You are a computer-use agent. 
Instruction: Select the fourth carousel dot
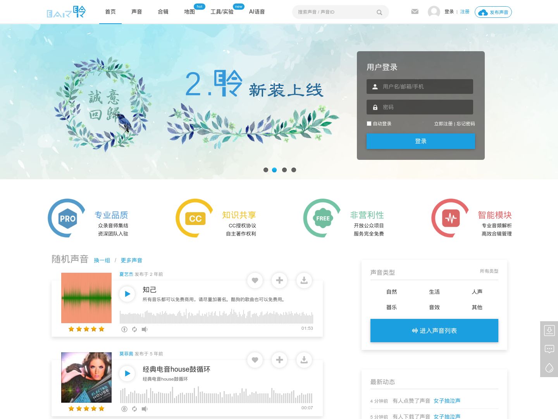coord(294,170)
